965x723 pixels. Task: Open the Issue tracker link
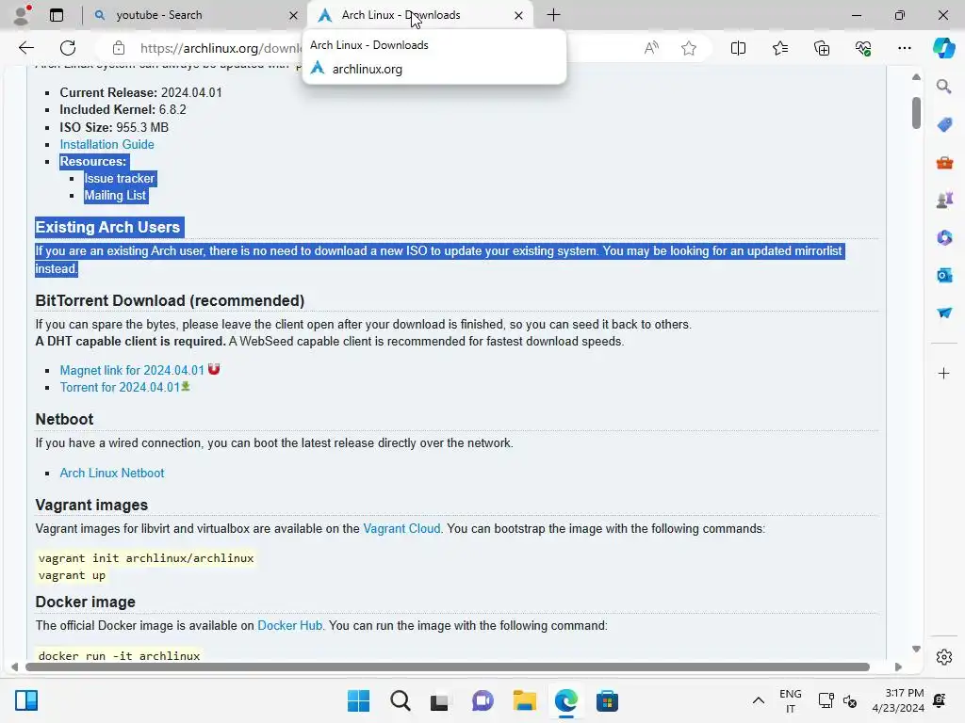120,178
